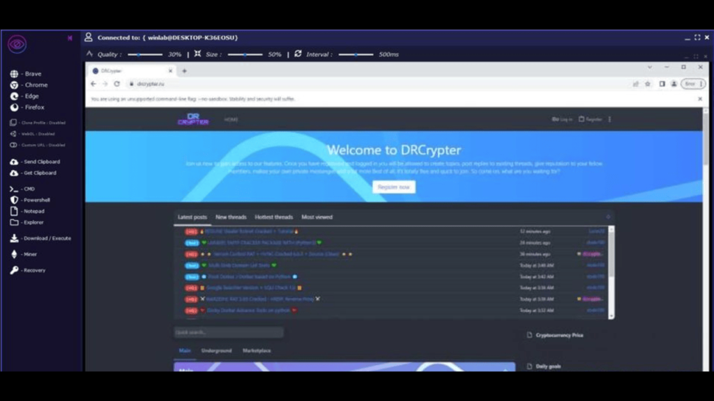Switch to the Latest posts tab
714x401 pixels.
point(192,217)
